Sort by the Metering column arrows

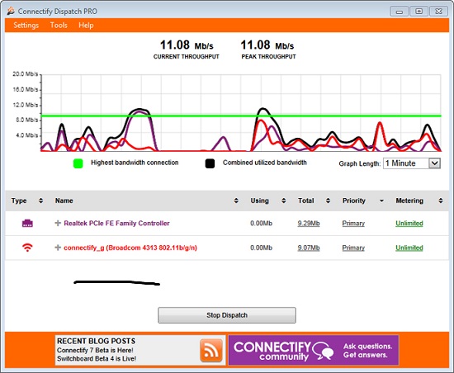[x=441, y=201]
